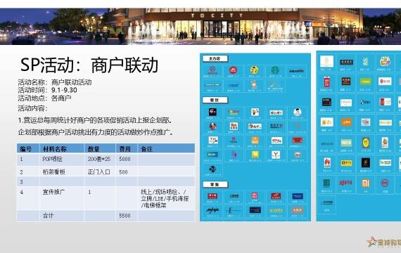Click the 宣传推广 row name cell

click(x=62, y=198)
